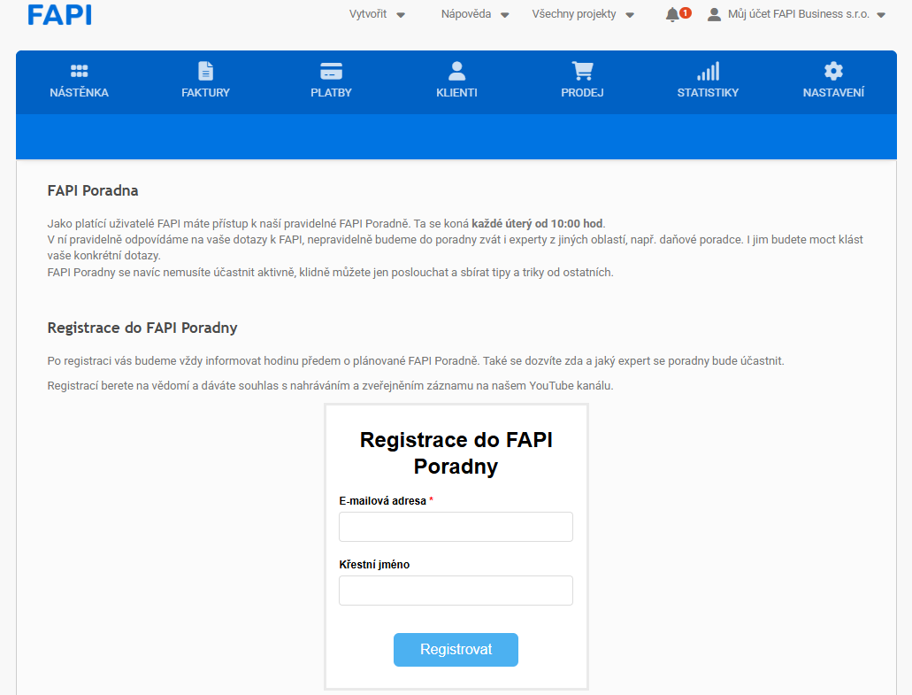Click the Registrace do FAPI Poradny section heading
Image resolution: width=912 pixels, height=695 pixels.
tap(142, 328)
